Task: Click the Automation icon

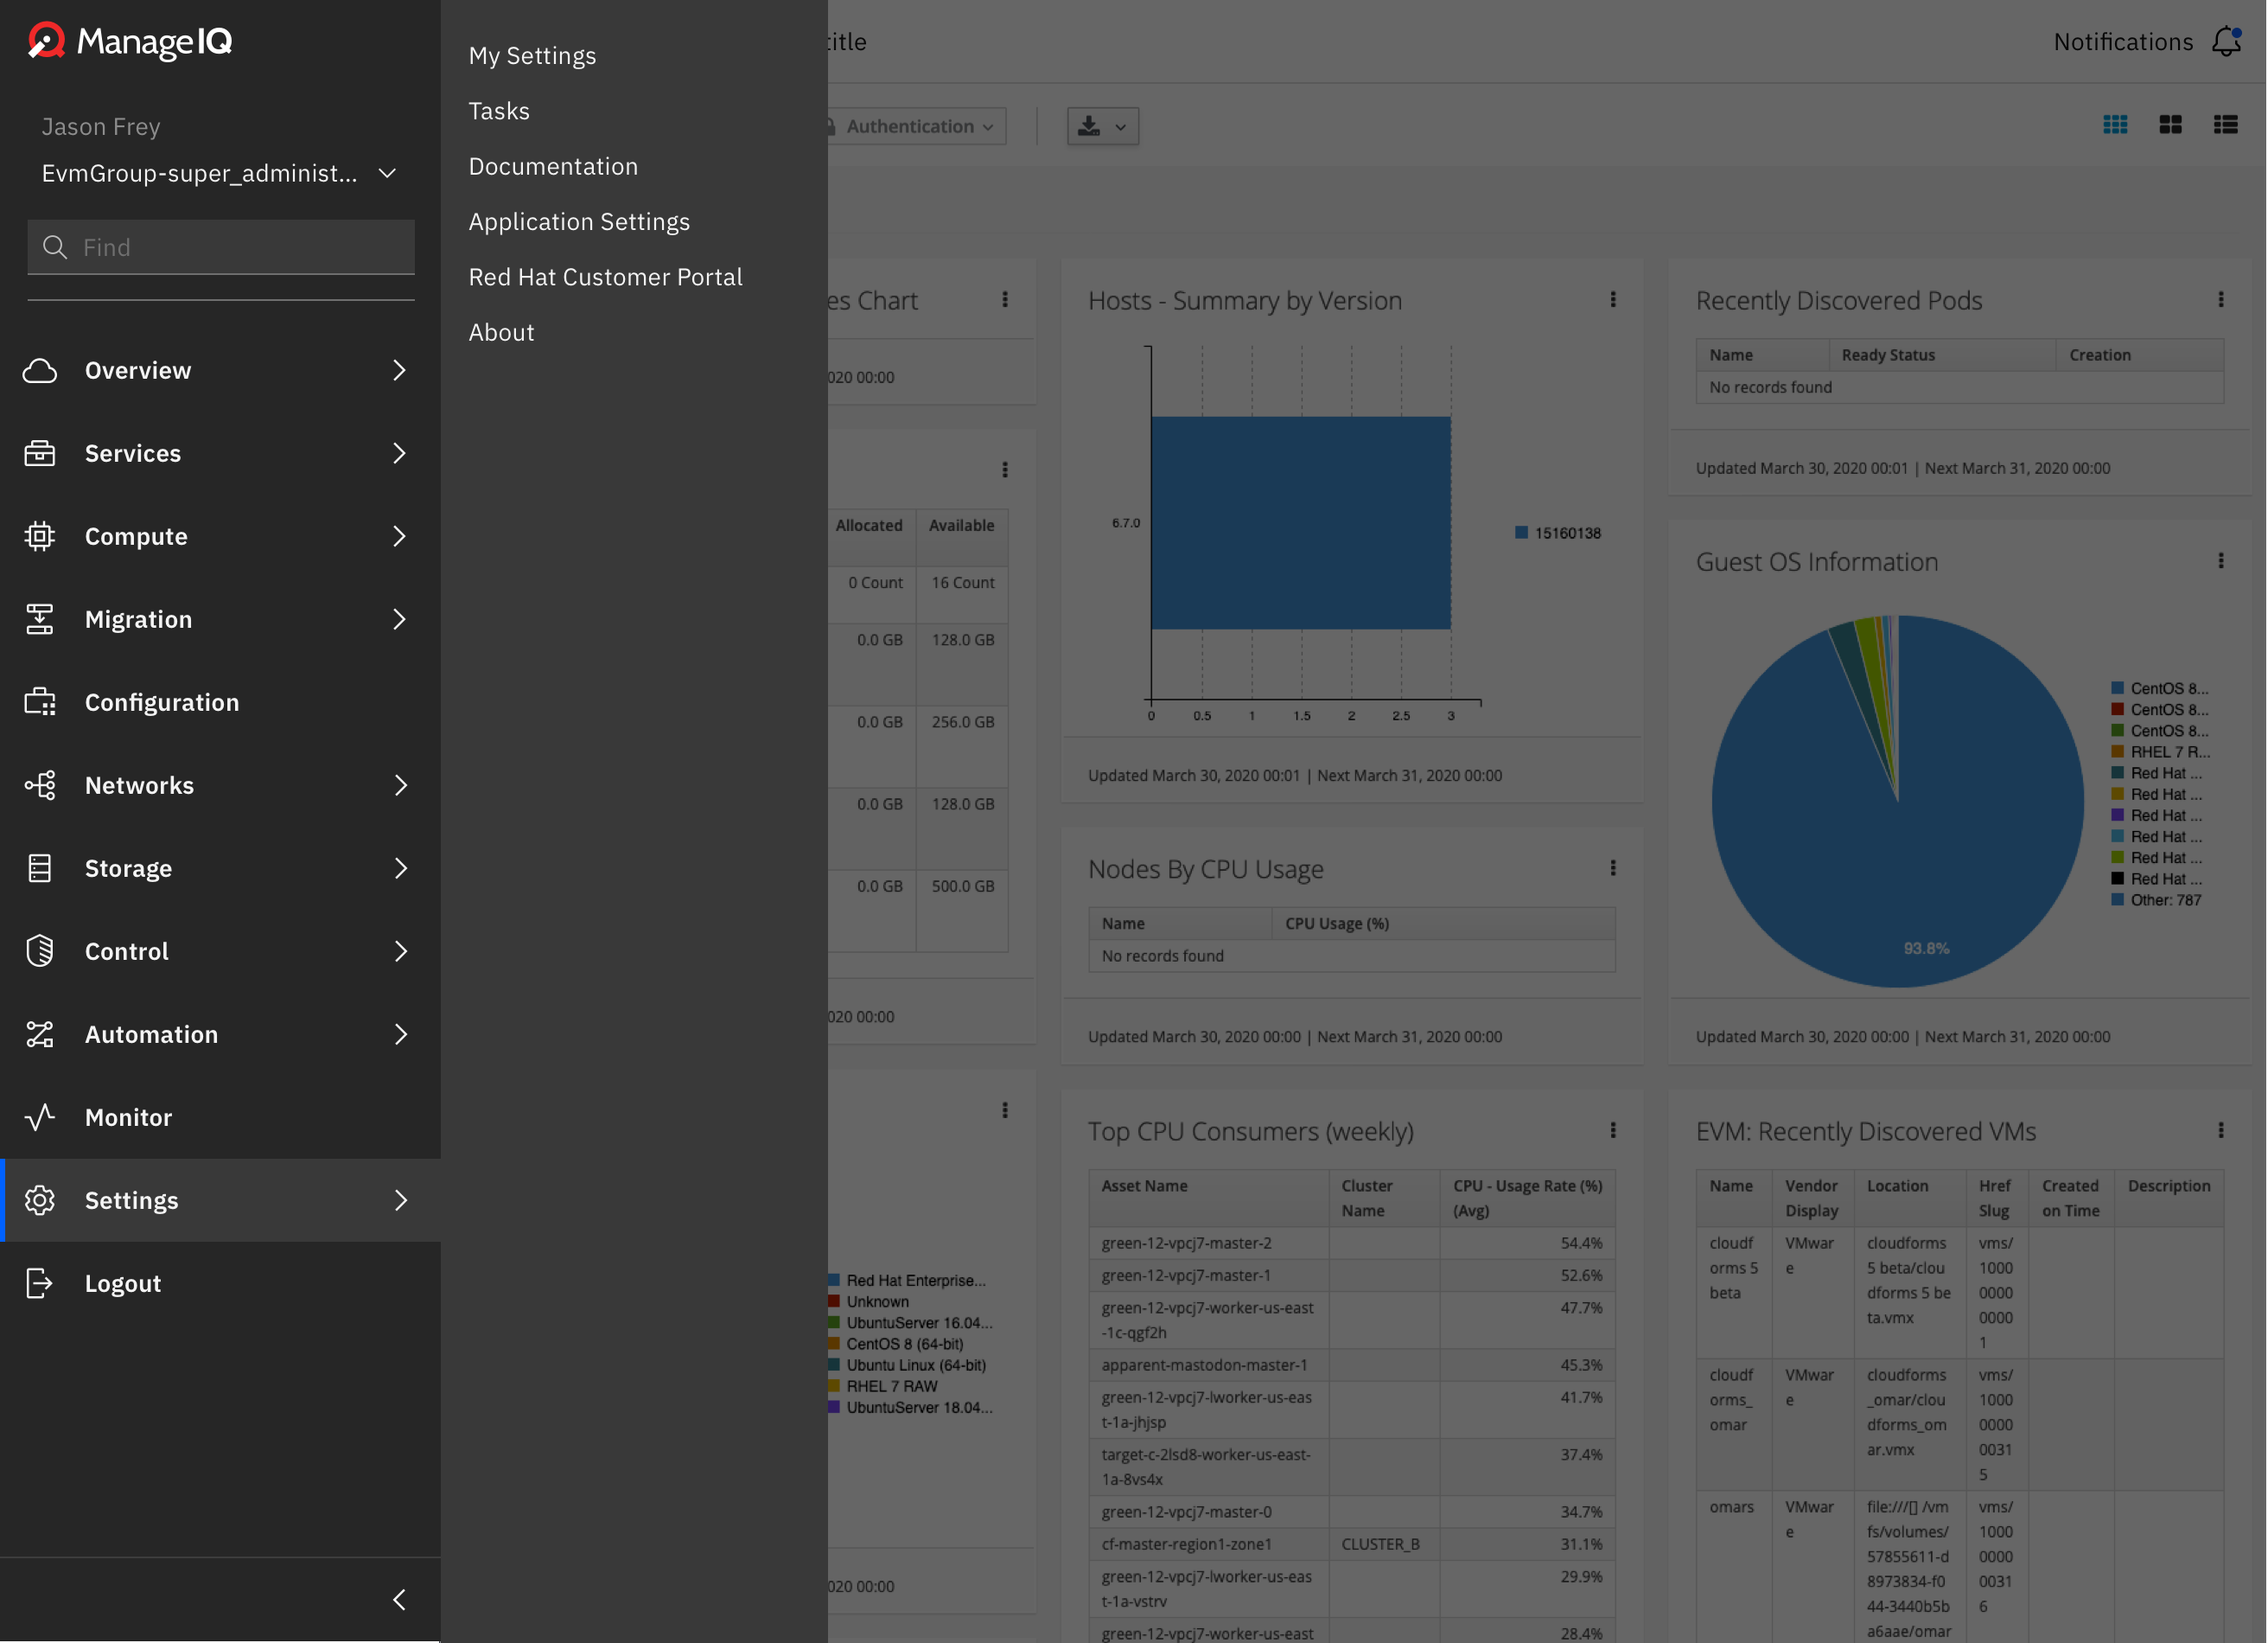Action: tap(40, 1034)
